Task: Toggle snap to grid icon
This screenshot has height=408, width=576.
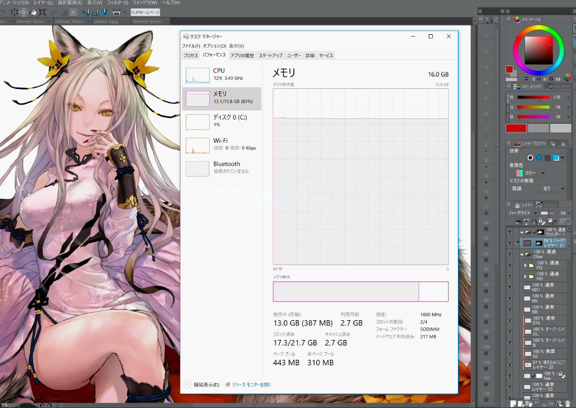Action: [x=104, y=12]
